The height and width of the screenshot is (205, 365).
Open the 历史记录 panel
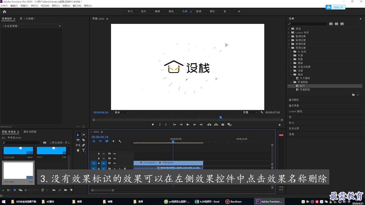(x=294, y=128)
